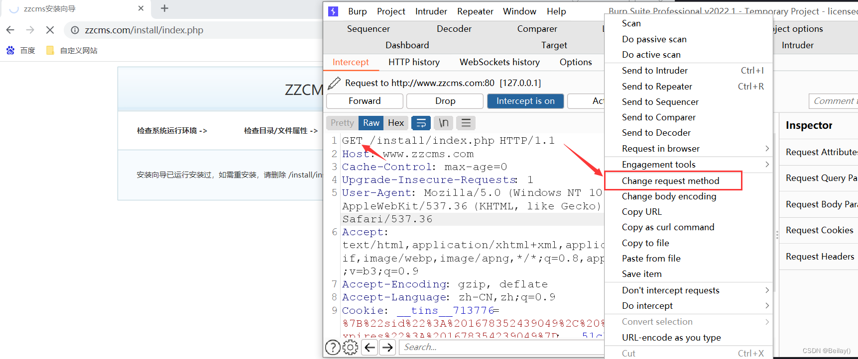The image size is (858, 359).
Task: Open search settings gear icon
Action: tap(350, 347)
